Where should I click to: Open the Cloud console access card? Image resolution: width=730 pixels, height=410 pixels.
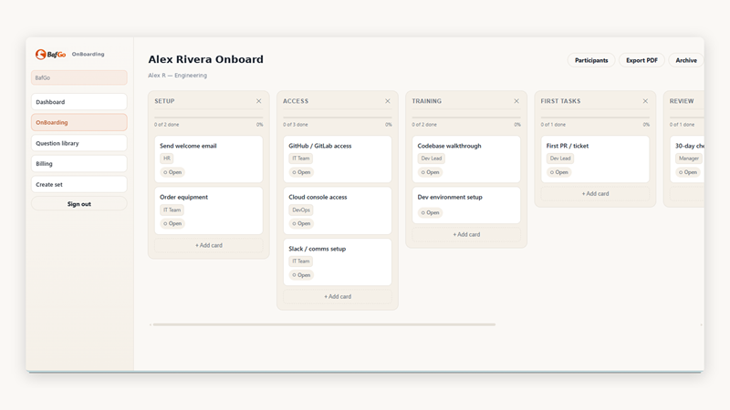[x=338, y=210]
